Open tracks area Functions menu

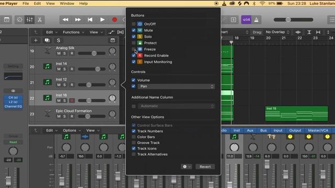(73, 32)
